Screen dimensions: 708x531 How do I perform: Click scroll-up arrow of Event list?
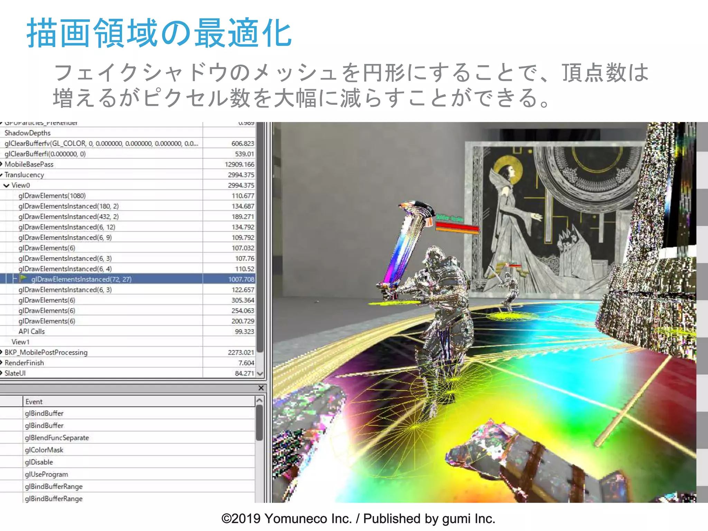pyautogui.click(x=259, y=400)
